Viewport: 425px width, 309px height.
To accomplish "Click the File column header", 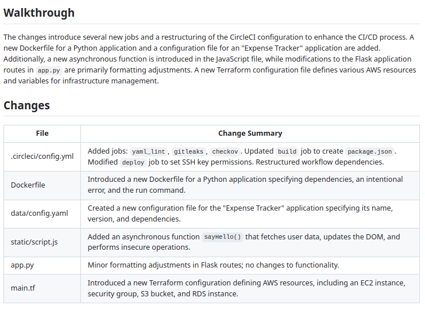I will pyautogui.click(x=42, y=133).
